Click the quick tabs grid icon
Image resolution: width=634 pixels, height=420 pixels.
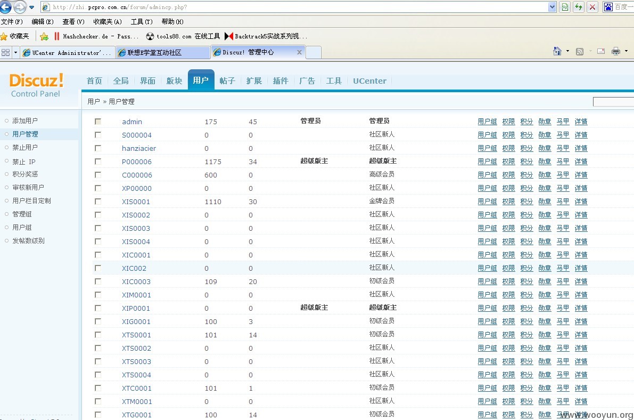pyautogui.click(x=6, y=52)
